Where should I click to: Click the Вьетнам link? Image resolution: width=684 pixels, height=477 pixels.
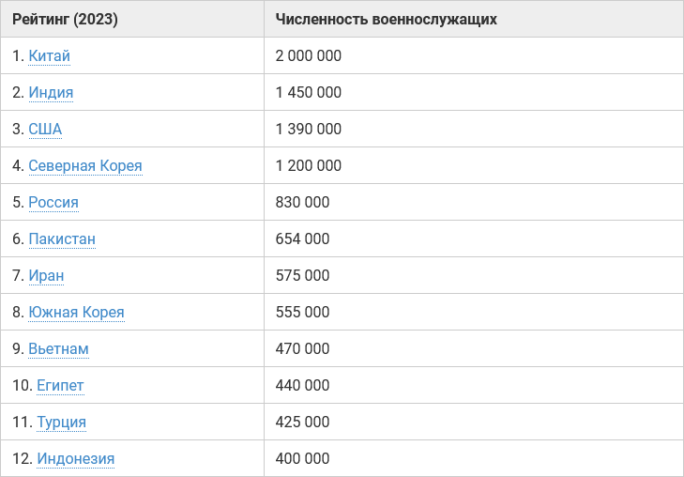(58, 349)
